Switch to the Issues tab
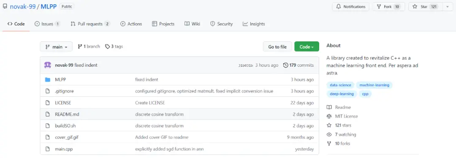This screenshot has height=158, width=456. click(x=47, y=24)
